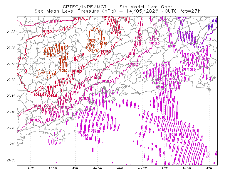
Task: Click the 46W longitude axis label
Action: (31, 168)
